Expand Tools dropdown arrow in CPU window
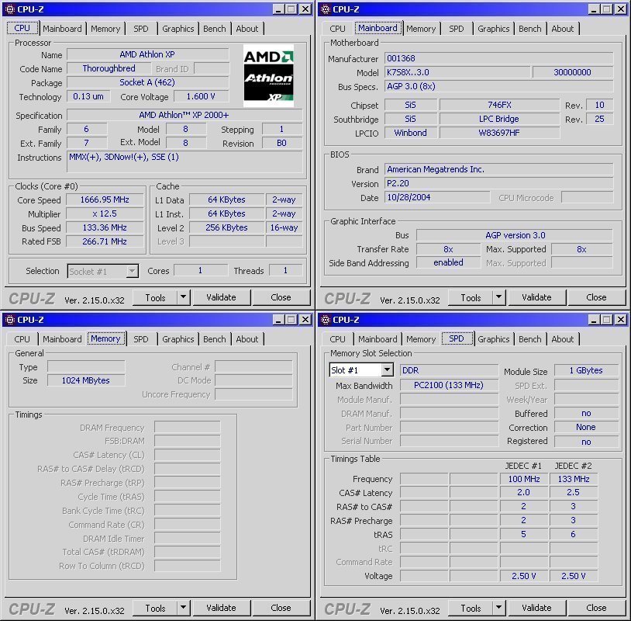This screenshot has width=631, height=621. (183, 297)
